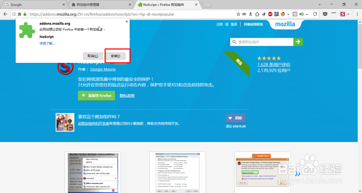362x193 pixels.
Task: Open dropdown next to pink S icon
Action: (x=348, y=14)
